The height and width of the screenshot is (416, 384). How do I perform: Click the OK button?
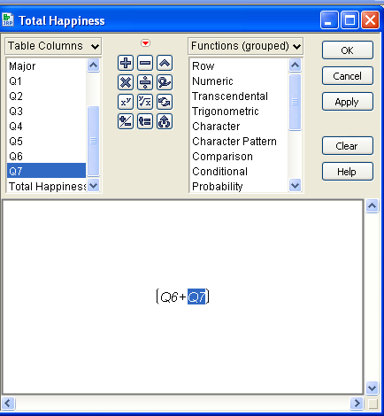[x=348, y=50]
